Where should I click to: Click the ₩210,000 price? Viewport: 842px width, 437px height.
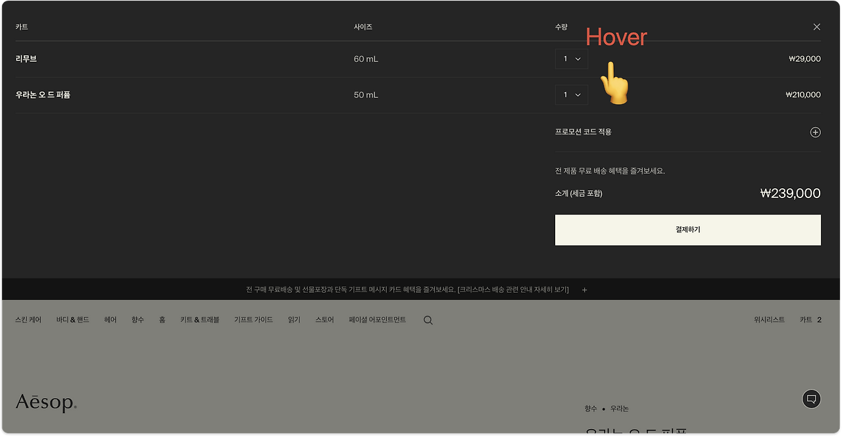[803, 95]
